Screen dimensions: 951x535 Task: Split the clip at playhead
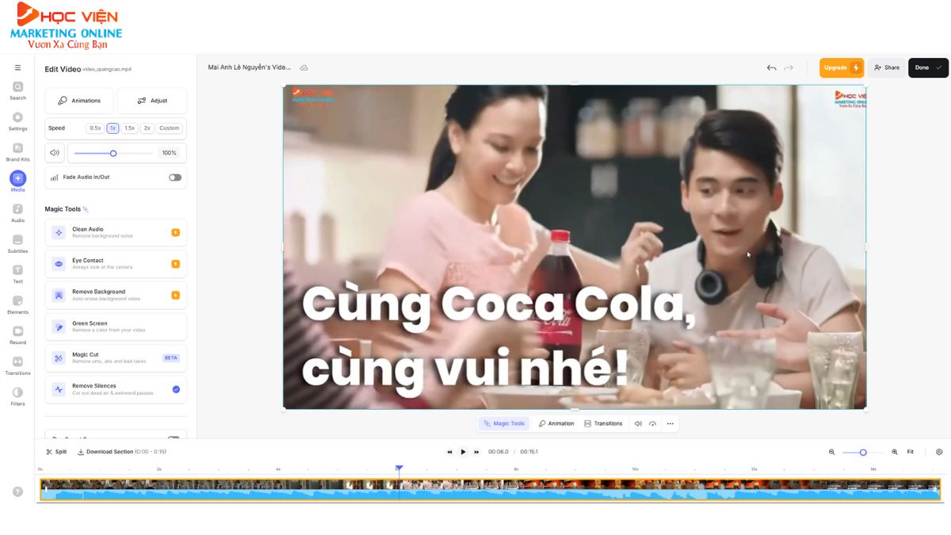pos(56,452)
